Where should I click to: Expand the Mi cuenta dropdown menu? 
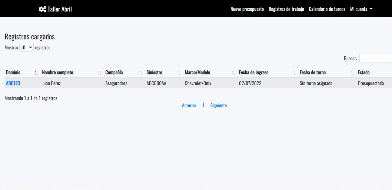tap(361, 9)
